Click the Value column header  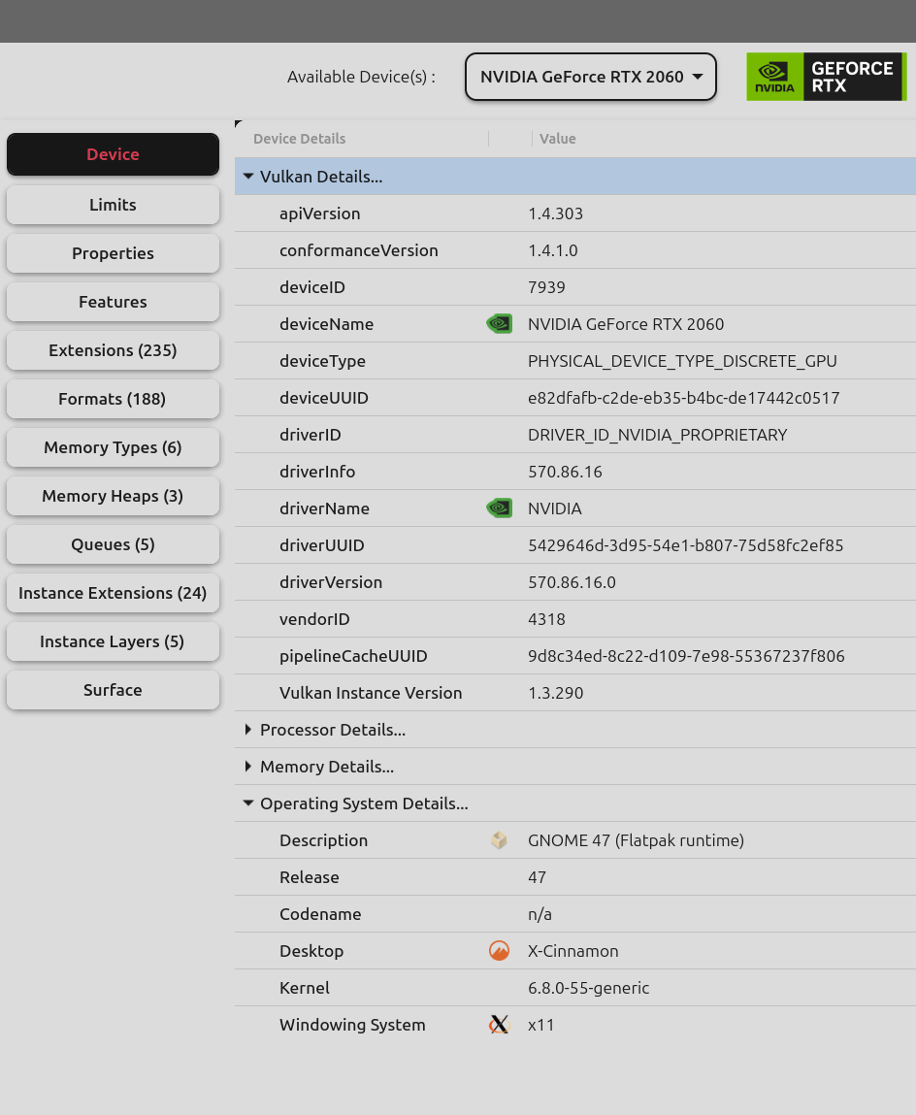[558, 139]
